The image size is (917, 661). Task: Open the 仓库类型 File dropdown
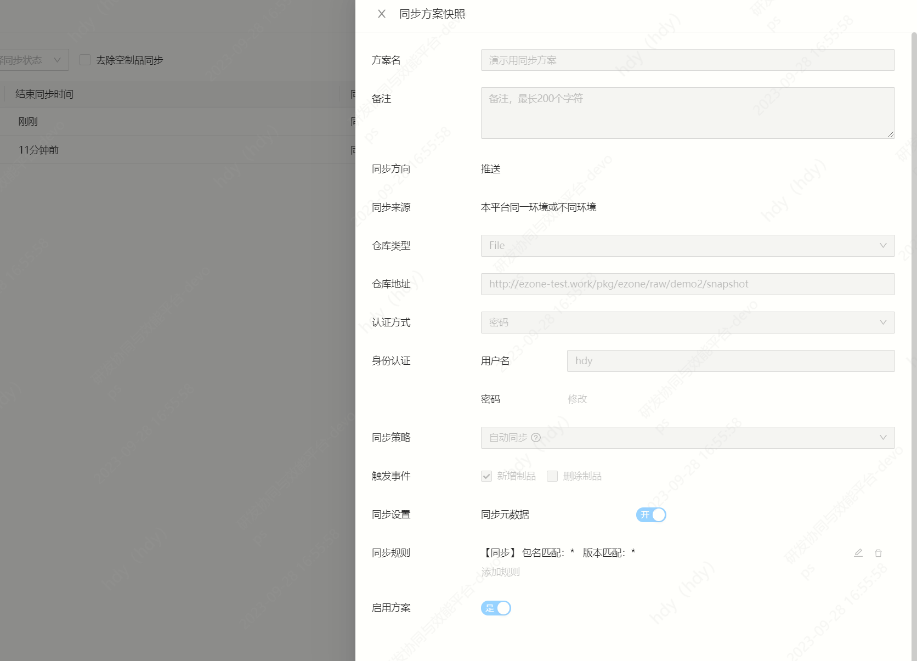(x=687, y=246)
